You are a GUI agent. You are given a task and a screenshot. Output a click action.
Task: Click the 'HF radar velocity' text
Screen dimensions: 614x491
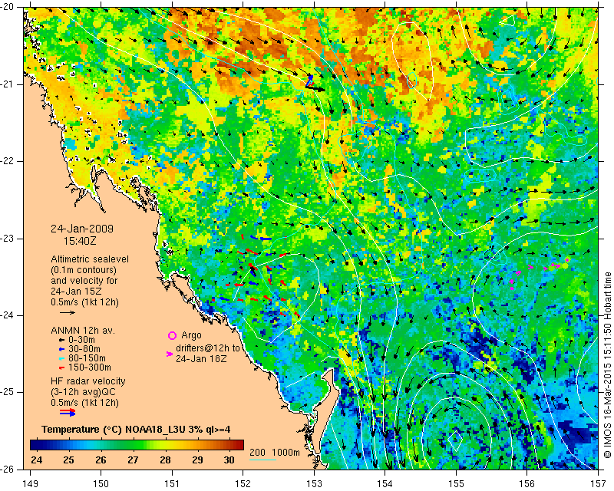[88, 381]
